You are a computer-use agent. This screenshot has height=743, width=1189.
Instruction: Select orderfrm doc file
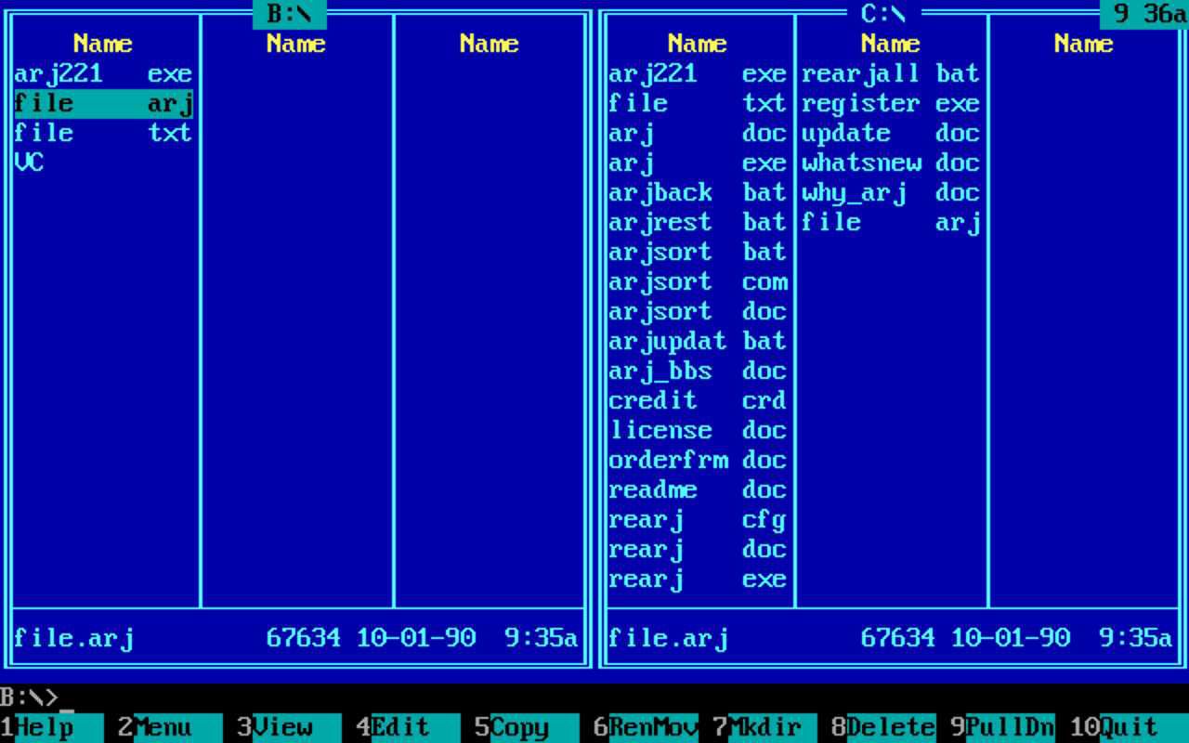coord(698,460)
